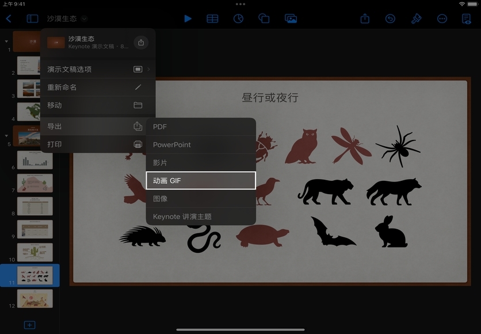
Task: Expand the 沙漠生态 title dropdown
Action: 85,19
